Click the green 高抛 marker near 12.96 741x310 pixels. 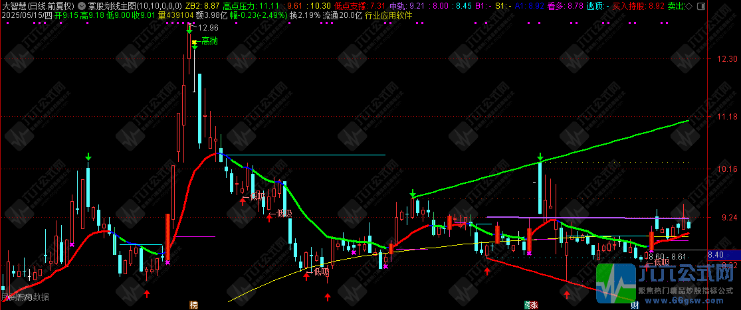209,41
